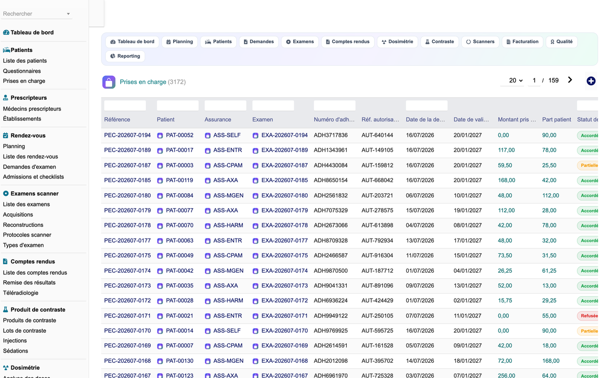Open the Rechercher dropdown arrow
This screenshot has width=611, height=378.
tap(68, 14)
